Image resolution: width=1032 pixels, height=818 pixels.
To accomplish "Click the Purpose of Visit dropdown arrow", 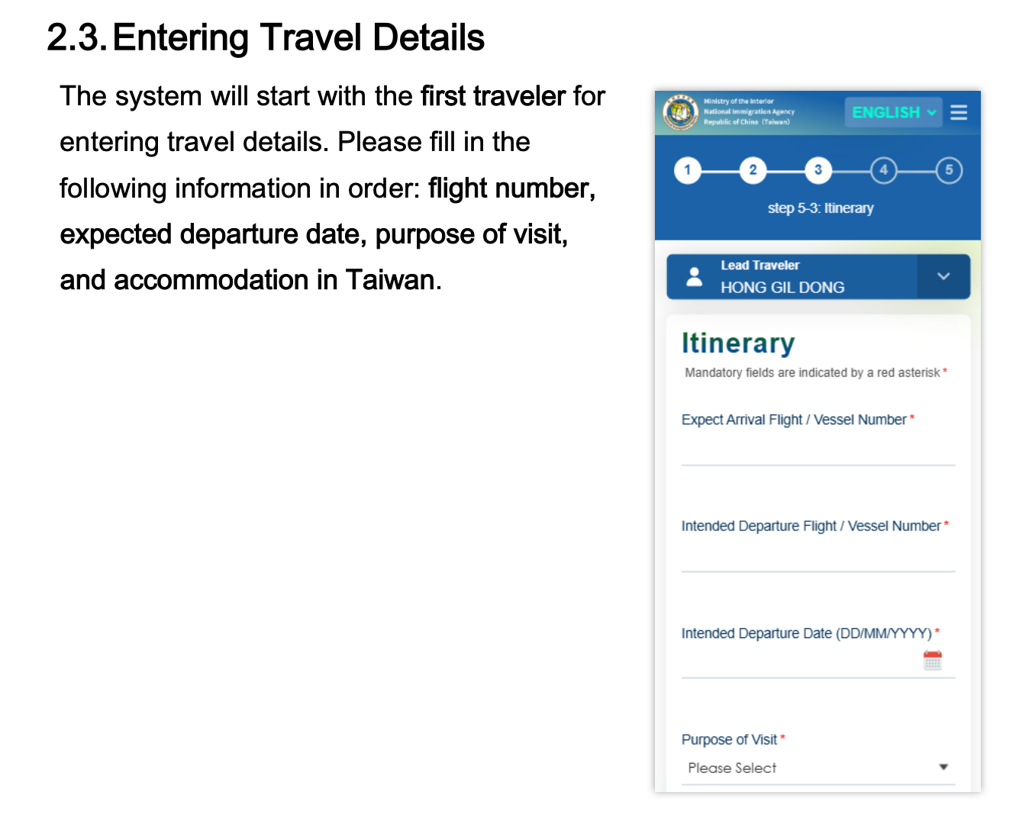I will point(943,767).
